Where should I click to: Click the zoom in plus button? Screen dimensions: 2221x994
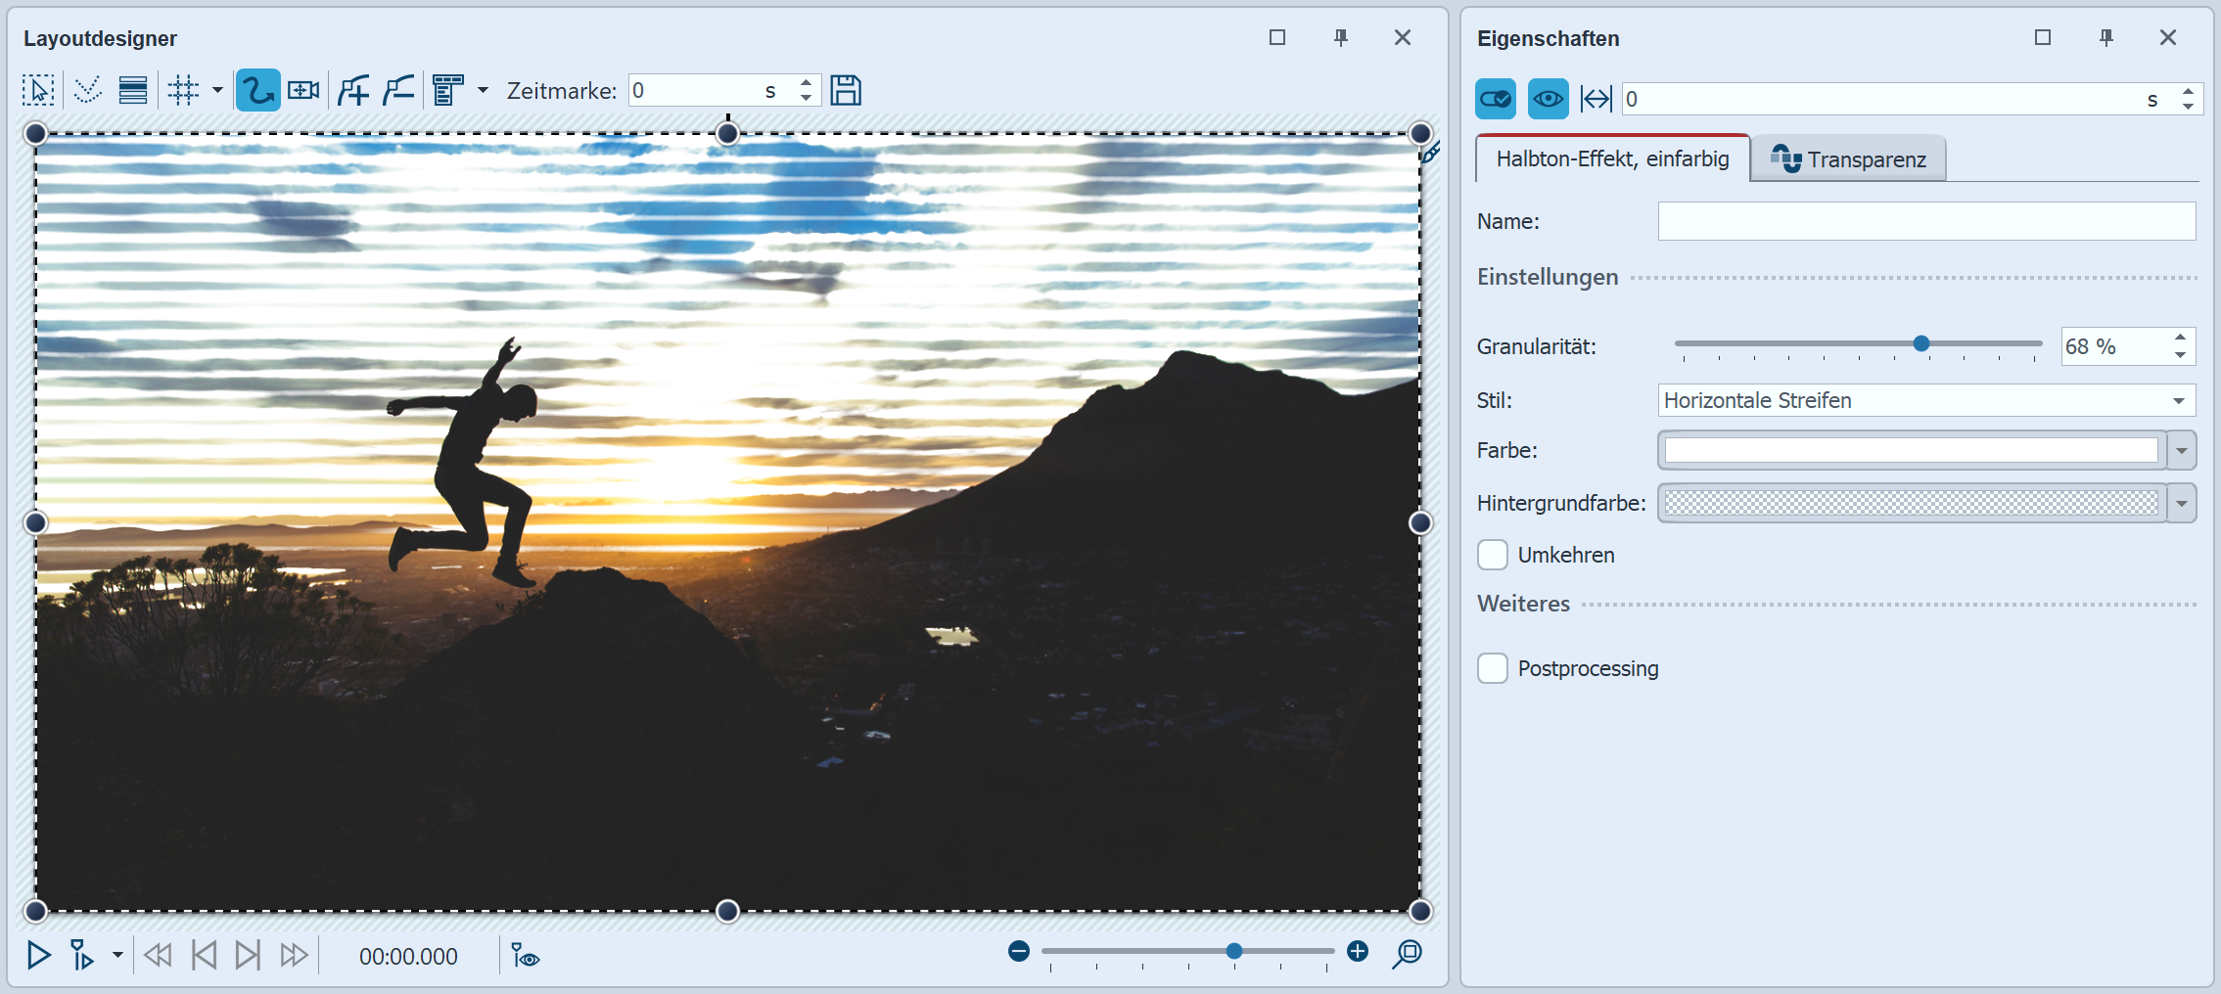1358,952
